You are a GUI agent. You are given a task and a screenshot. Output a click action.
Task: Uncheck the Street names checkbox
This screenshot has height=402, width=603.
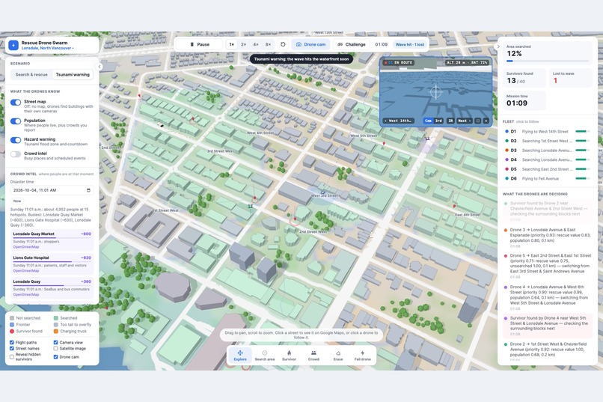(12, 349)
